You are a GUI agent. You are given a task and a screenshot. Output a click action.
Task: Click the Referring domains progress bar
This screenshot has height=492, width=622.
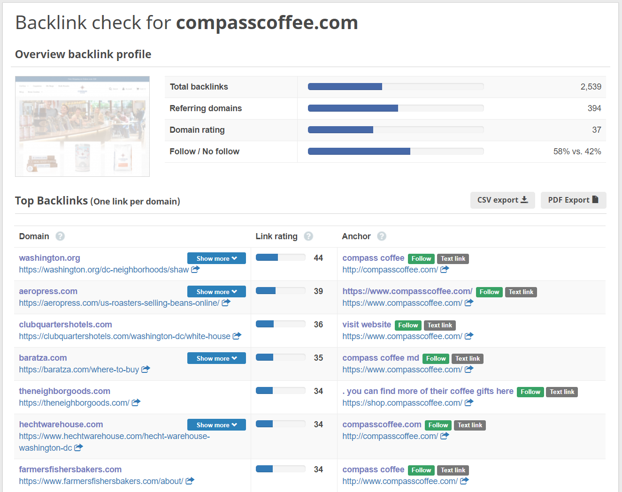tap(396, 108)
